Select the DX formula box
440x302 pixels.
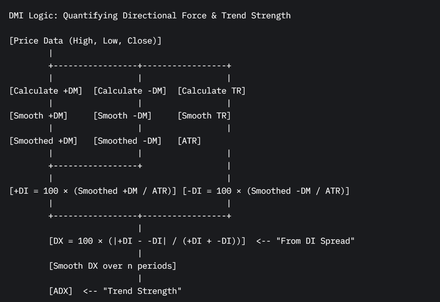point(147,241)
